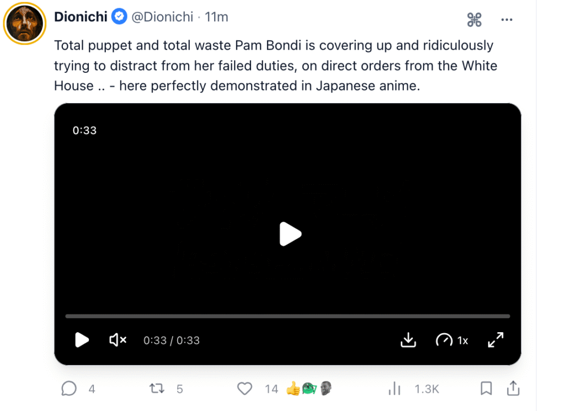565x411 pixels.
Task: Unmute the video with speaker icon
Action: click(x=118, y=340)
